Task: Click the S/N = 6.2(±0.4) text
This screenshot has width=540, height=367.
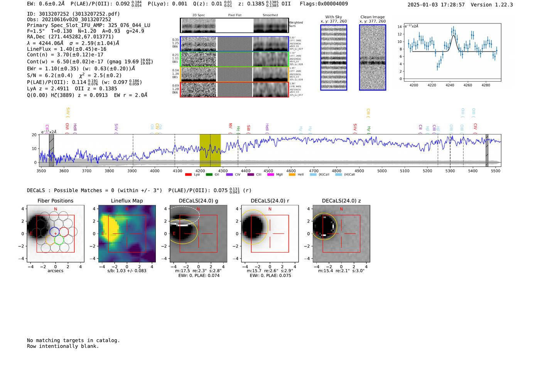Action: click(50, 75)
